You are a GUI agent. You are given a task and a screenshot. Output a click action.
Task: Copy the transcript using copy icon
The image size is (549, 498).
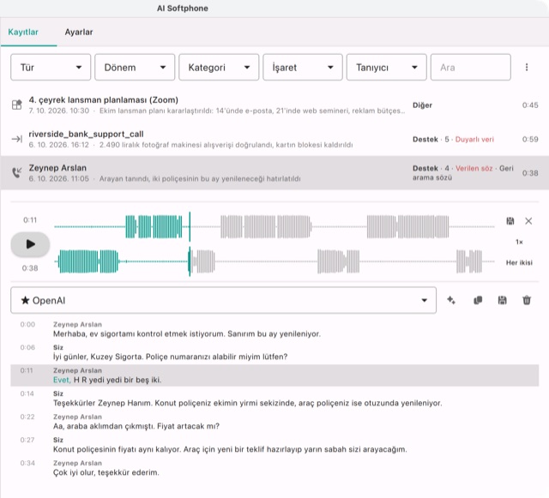click(478, 300)
